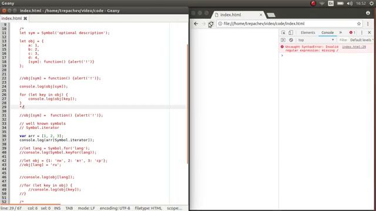Open the Wi-Fi network menu
This screenshot has width=376, height=211.
tap(322, 4)
